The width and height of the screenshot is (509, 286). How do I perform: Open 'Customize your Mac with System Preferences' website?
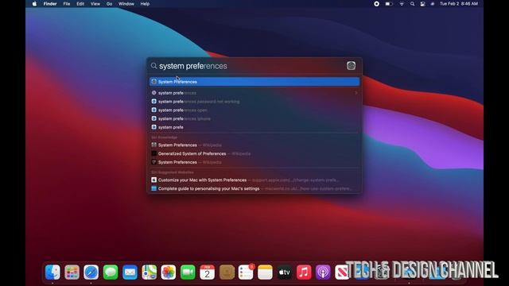254,180
